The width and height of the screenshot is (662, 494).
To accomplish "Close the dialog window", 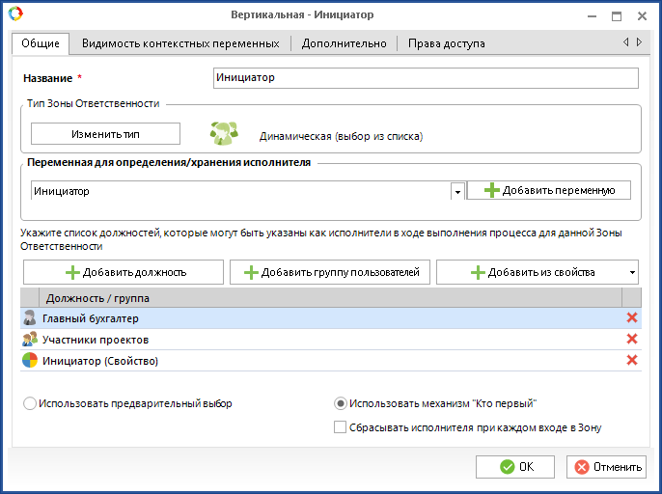I will click(x=642, y=16).
